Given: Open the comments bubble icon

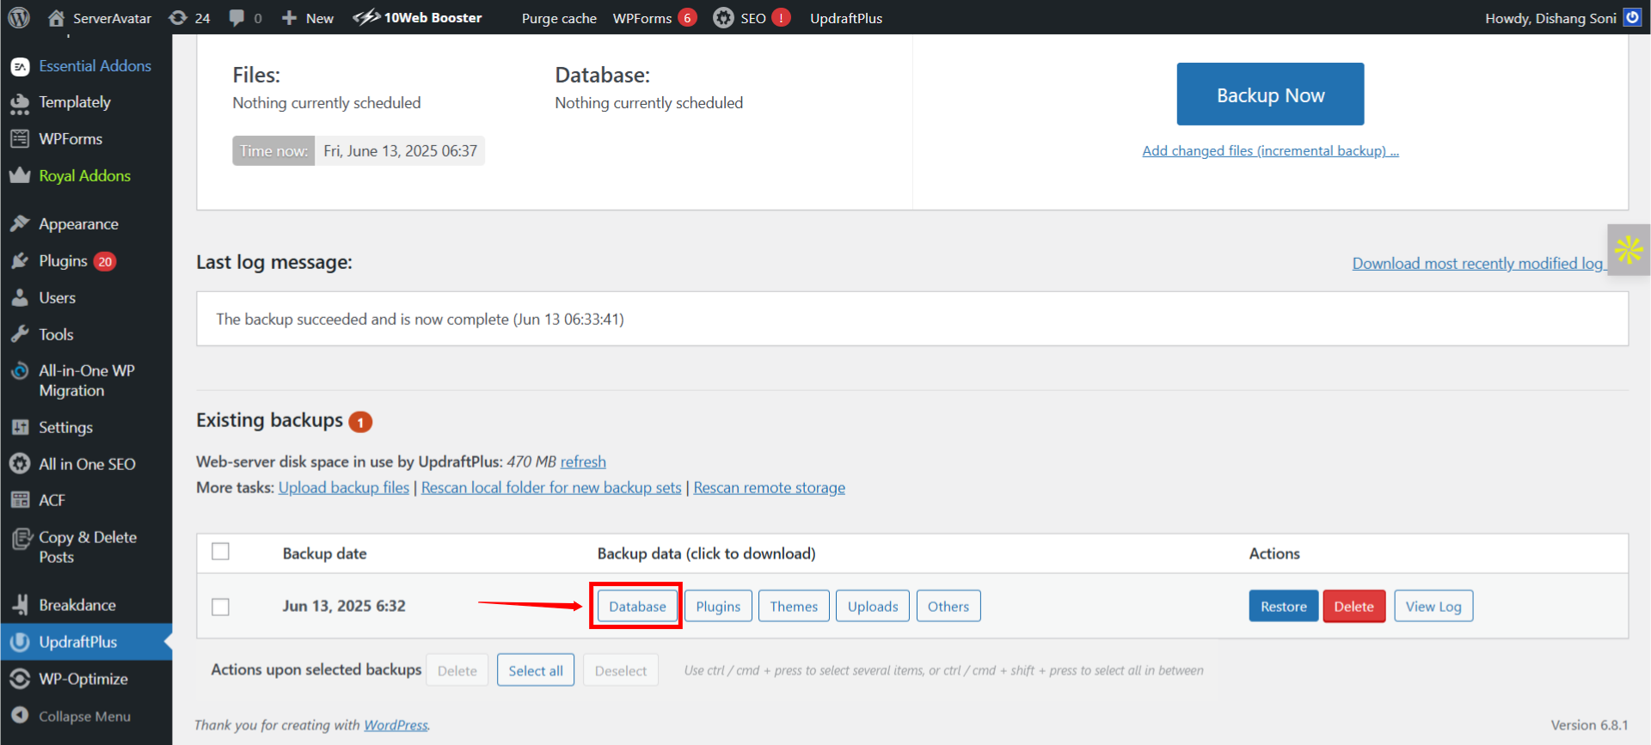Looking at the screenshot, I should [236, 18].
